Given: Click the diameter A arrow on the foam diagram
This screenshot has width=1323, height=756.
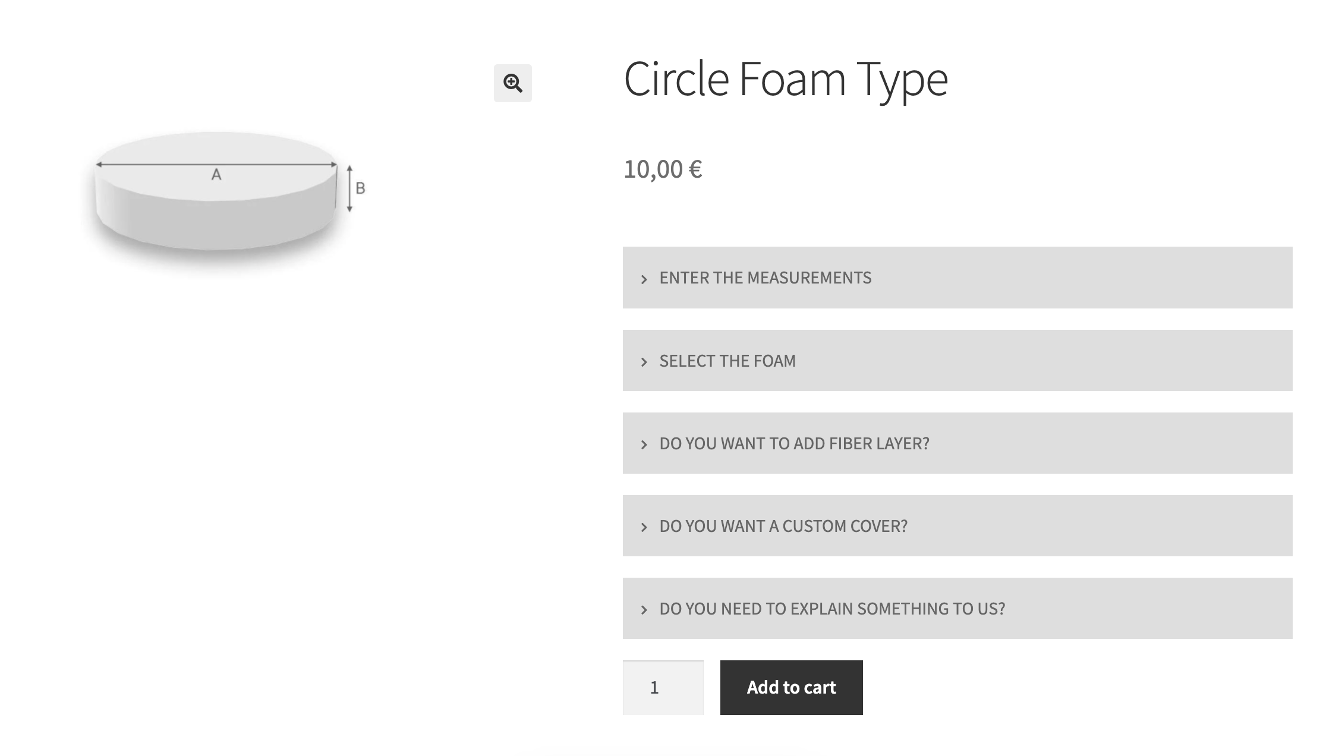Looking at the screenshot, I should [x=216, y=164].
